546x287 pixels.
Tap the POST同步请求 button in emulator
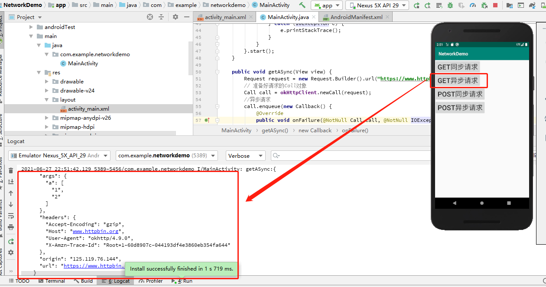[x=460, y=94]
